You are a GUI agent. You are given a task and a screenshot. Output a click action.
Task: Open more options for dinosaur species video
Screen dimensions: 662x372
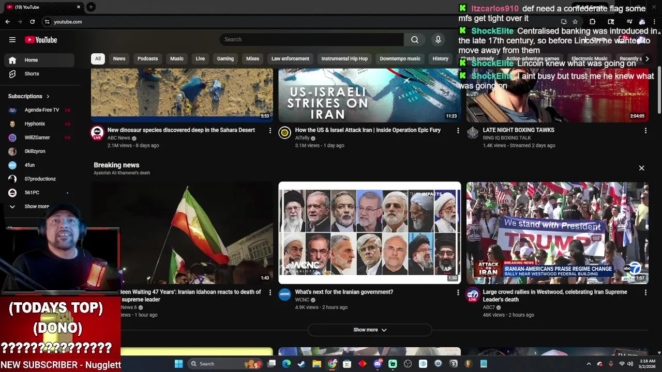270,131
